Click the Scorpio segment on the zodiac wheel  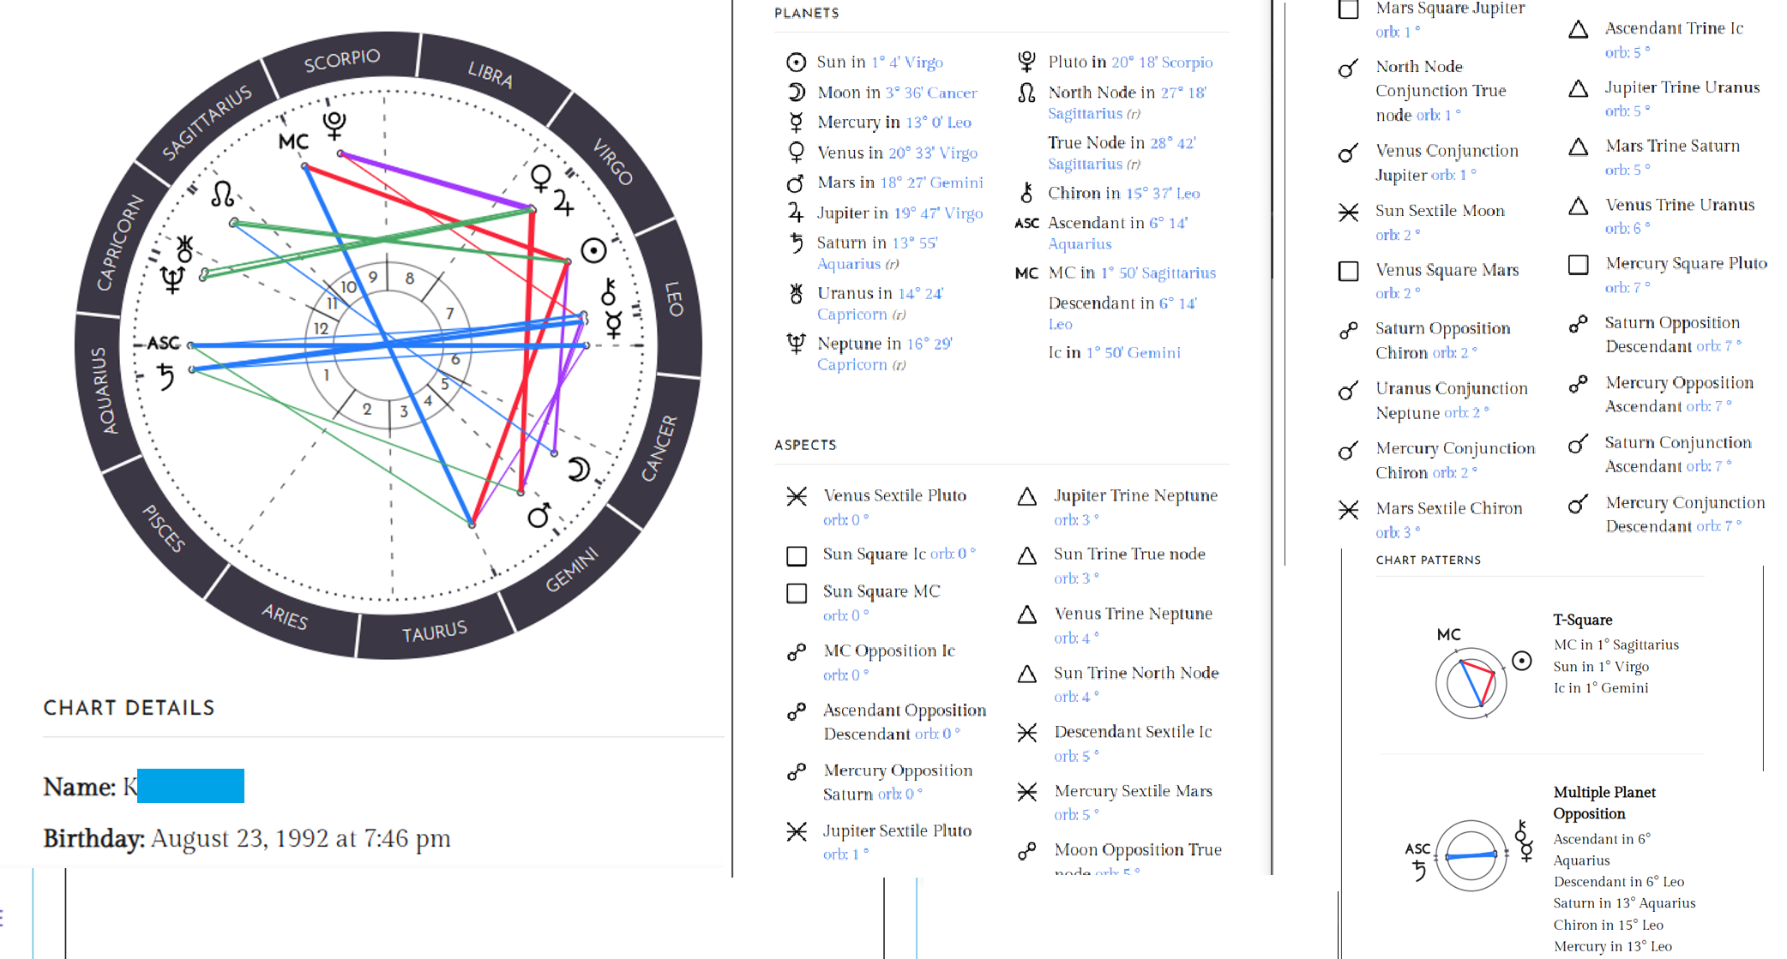[341, 61]
